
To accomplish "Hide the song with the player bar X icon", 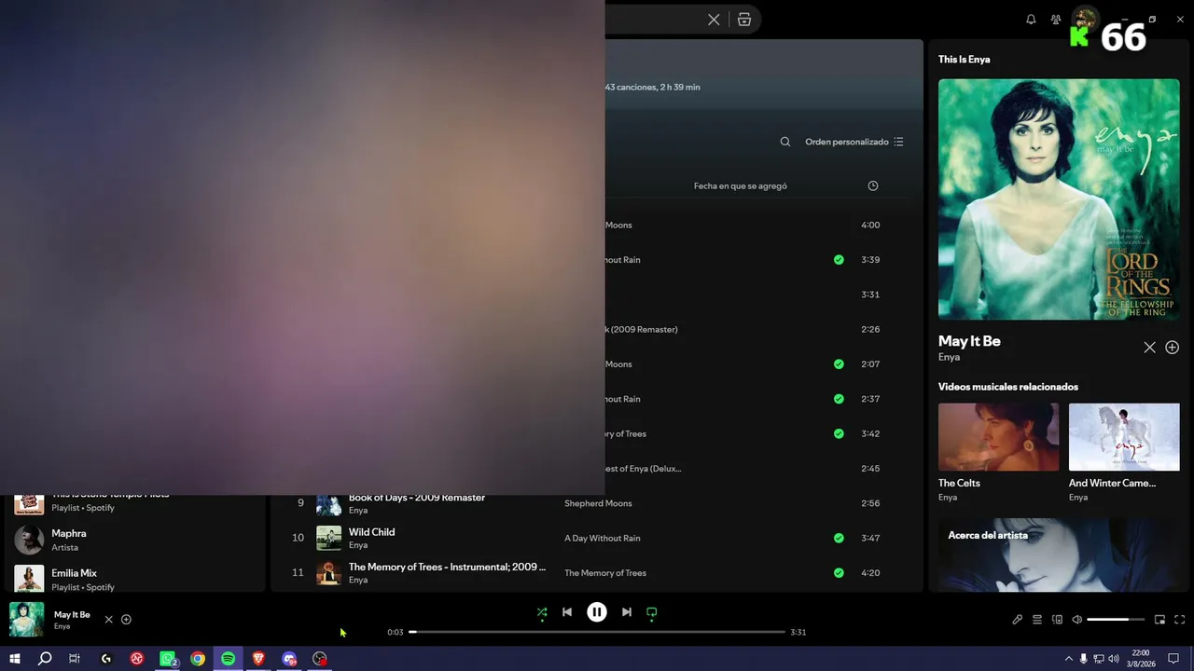I will click(108, 620).
